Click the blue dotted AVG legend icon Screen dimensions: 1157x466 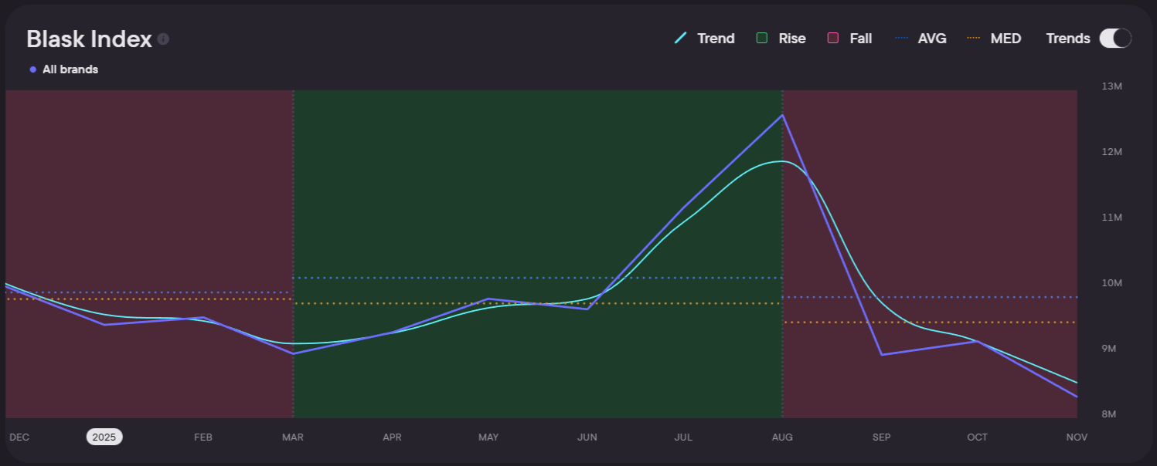click(901, 39)
